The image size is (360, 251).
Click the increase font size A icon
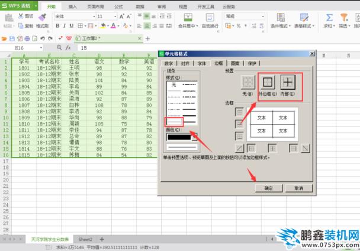pos(122,17)
